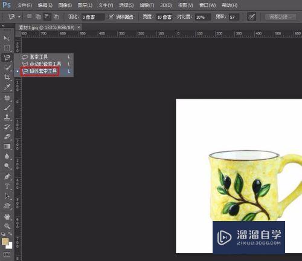Choose 套索工具 (Lasso) in flyout
Image resolution: width=302 pixels, height=261 pixels.
pos(44,57)
